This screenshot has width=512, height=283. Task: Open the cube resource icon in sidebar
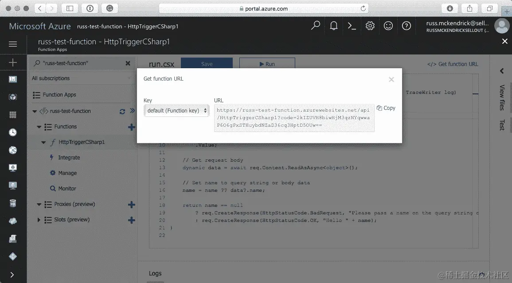pyautogui.click(x=13, y=97)
